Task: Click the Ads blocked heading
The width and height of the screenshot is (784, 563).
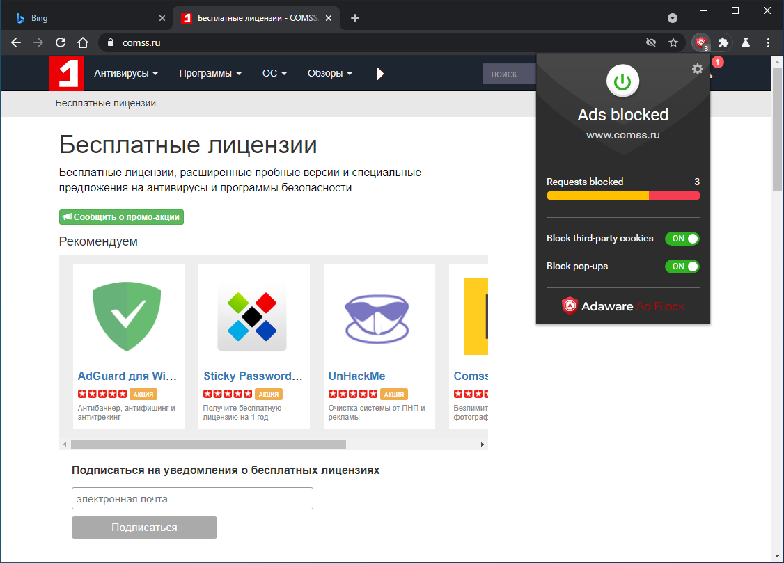Action: [x=622, y=115]
